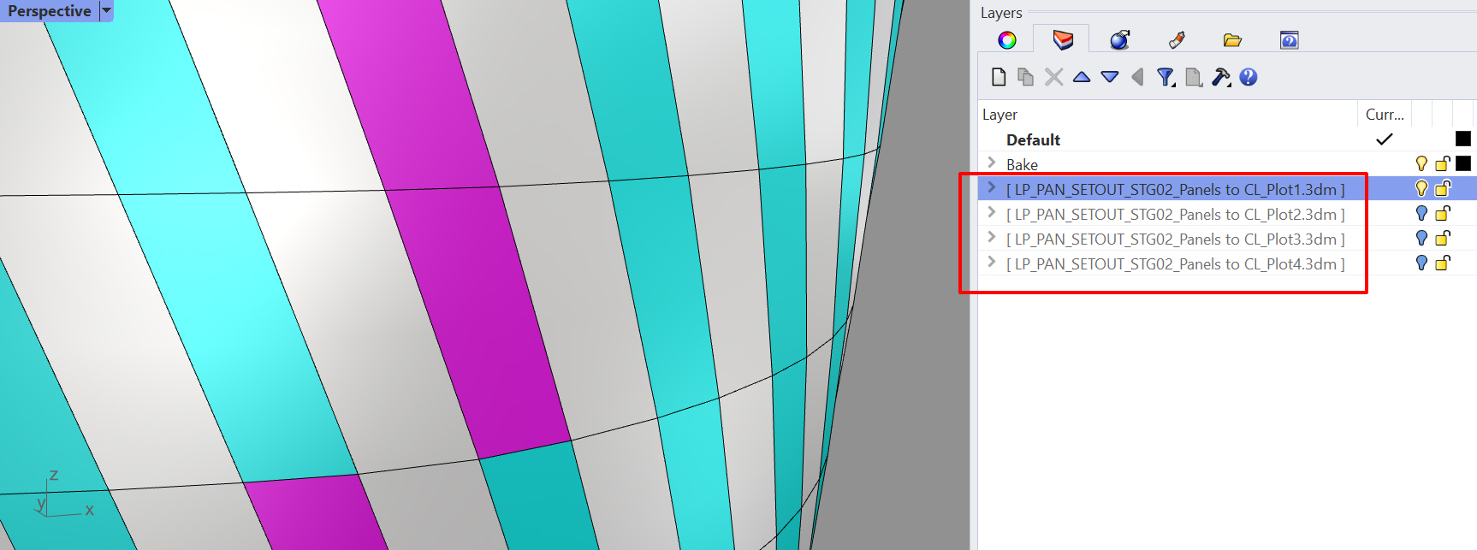This screenshot has width=1477, height=550.
Task: Open the layer Tools hammer icon
Action: coord(1221,77)
